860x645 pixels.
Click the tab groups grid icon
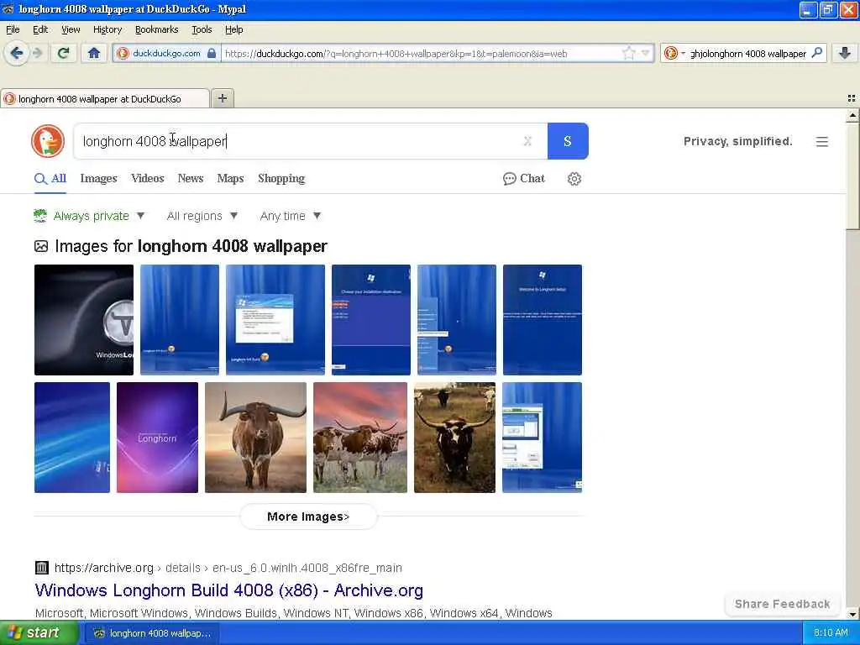pos(852,98)
